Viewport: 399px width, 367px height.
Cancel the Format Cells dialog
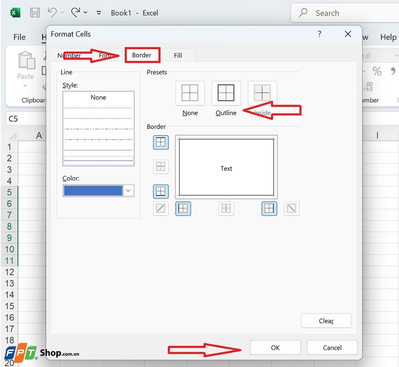point(332,348)
